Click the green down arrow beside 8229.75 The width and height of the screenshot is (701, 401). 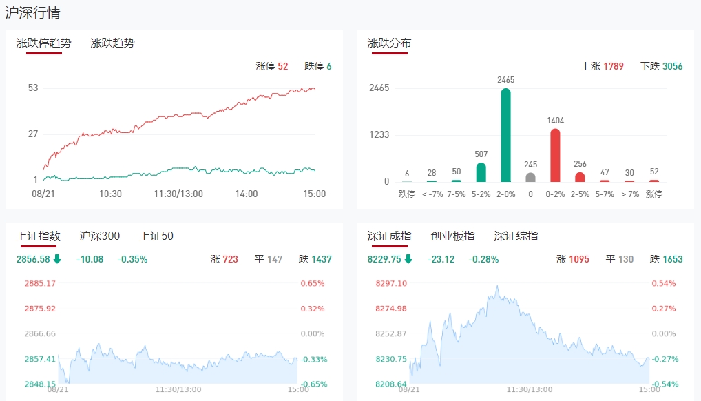pos(408,259)
